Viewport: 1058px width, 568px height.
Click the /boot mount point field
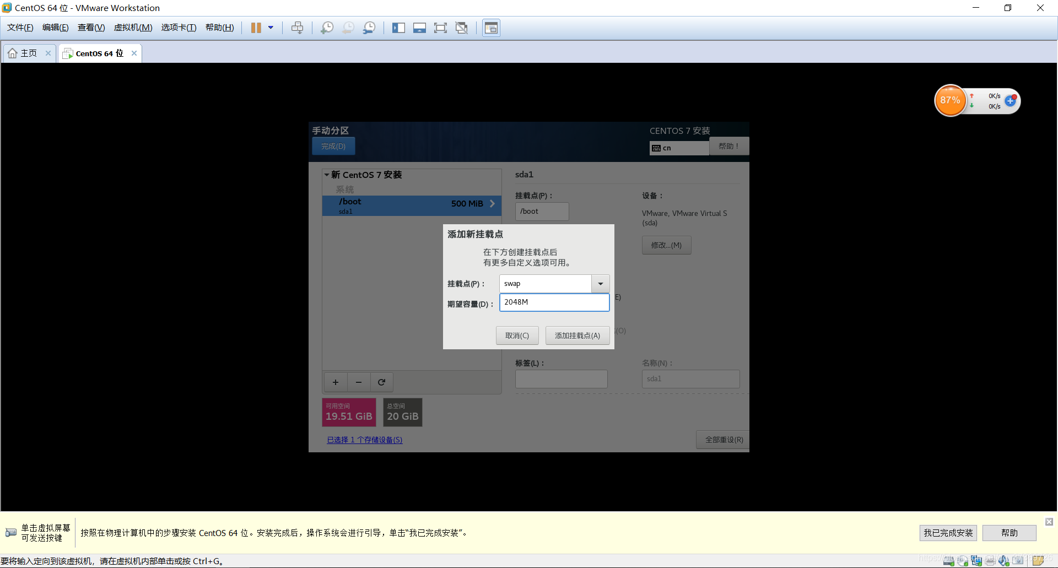click(x=542, y=211)
